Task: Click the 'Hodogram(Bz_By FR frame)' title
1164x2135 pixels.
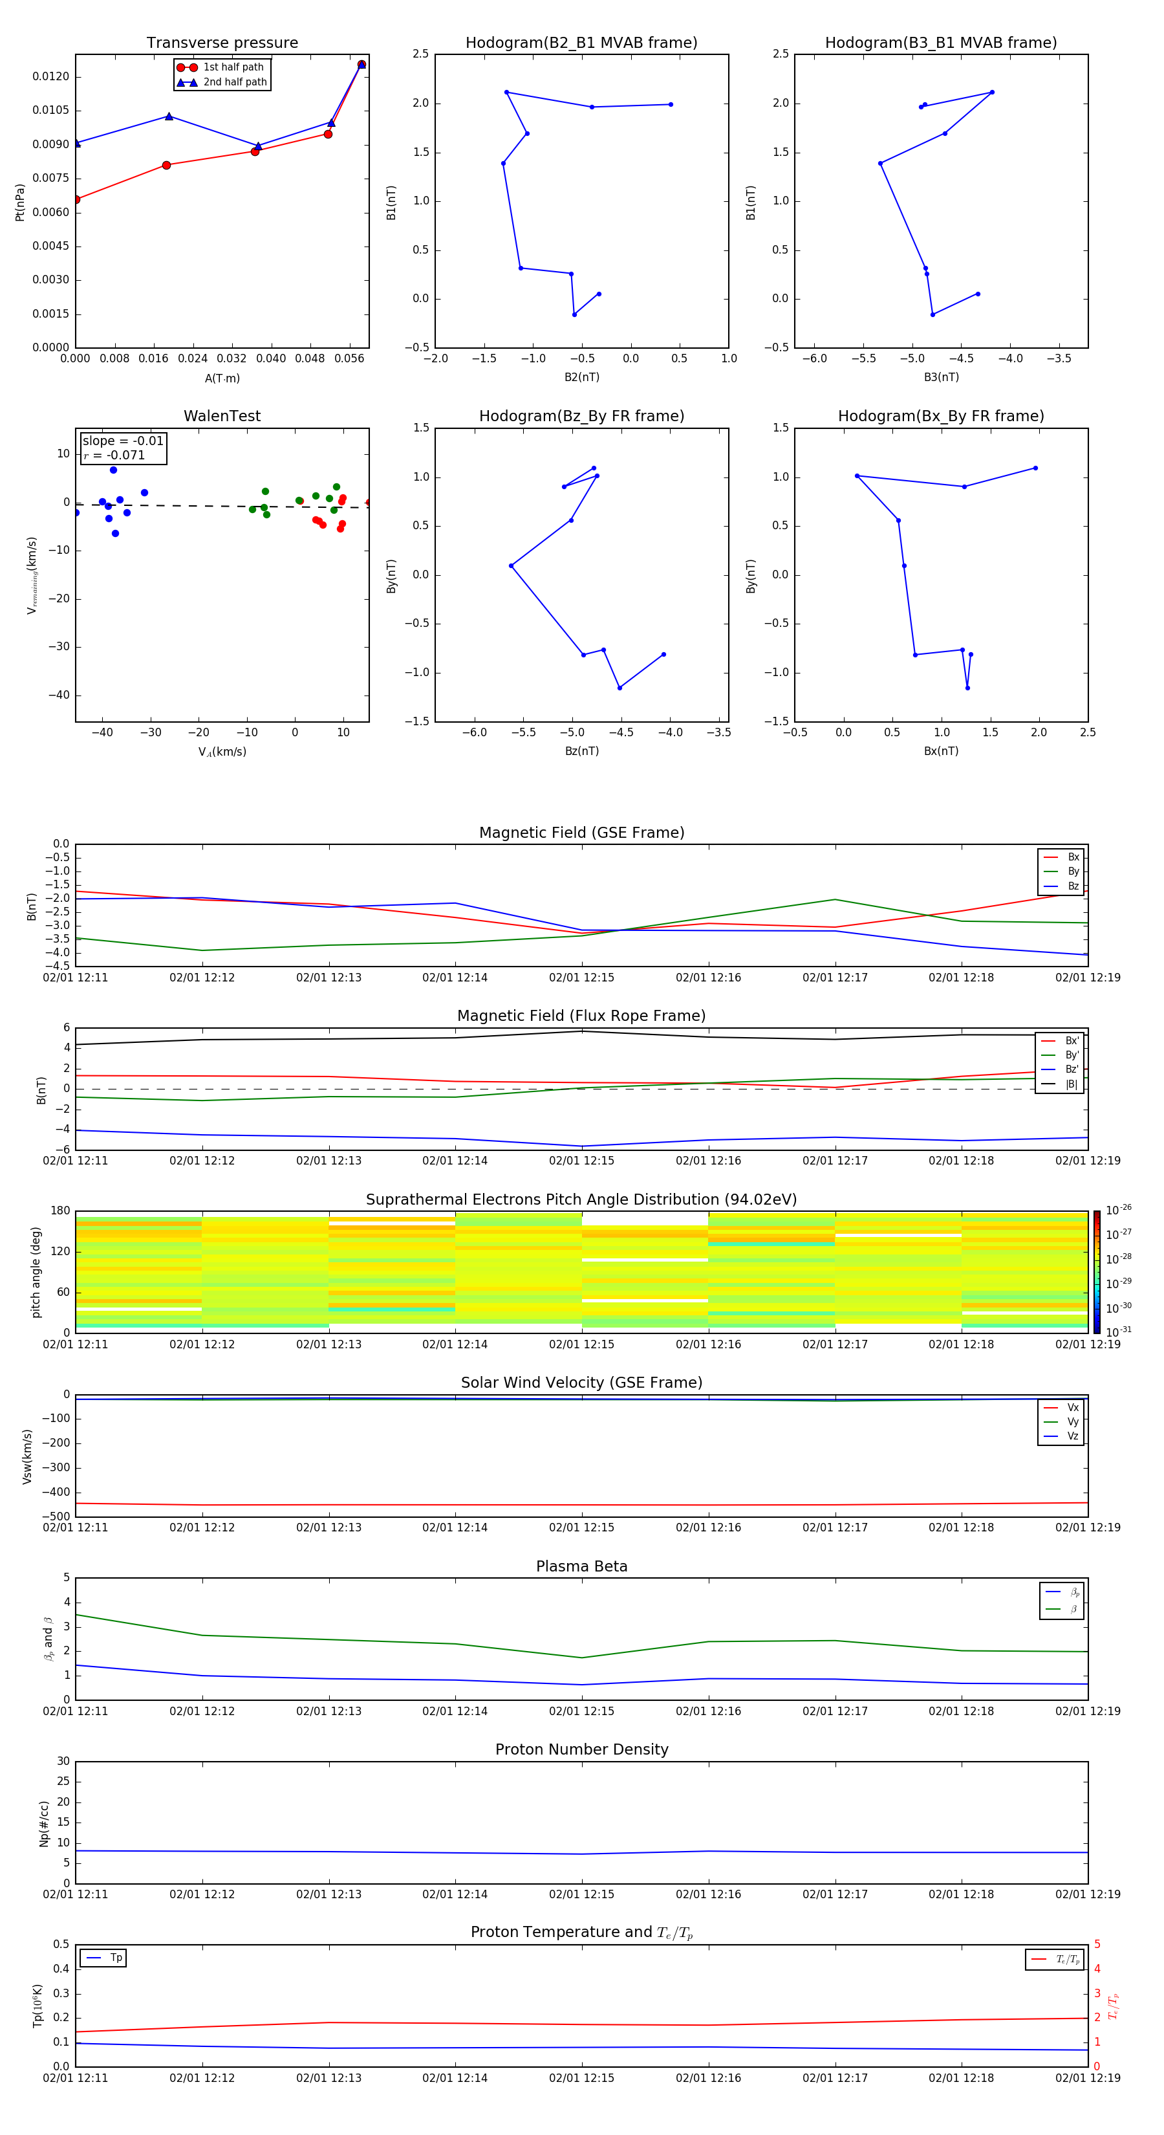Action: tap(581, 416)
